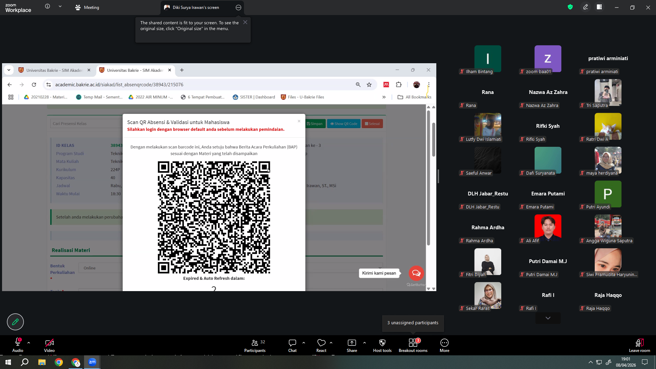Open Chrome extensions puzzle icon
656x369 pixels.
tap(399, 85)
